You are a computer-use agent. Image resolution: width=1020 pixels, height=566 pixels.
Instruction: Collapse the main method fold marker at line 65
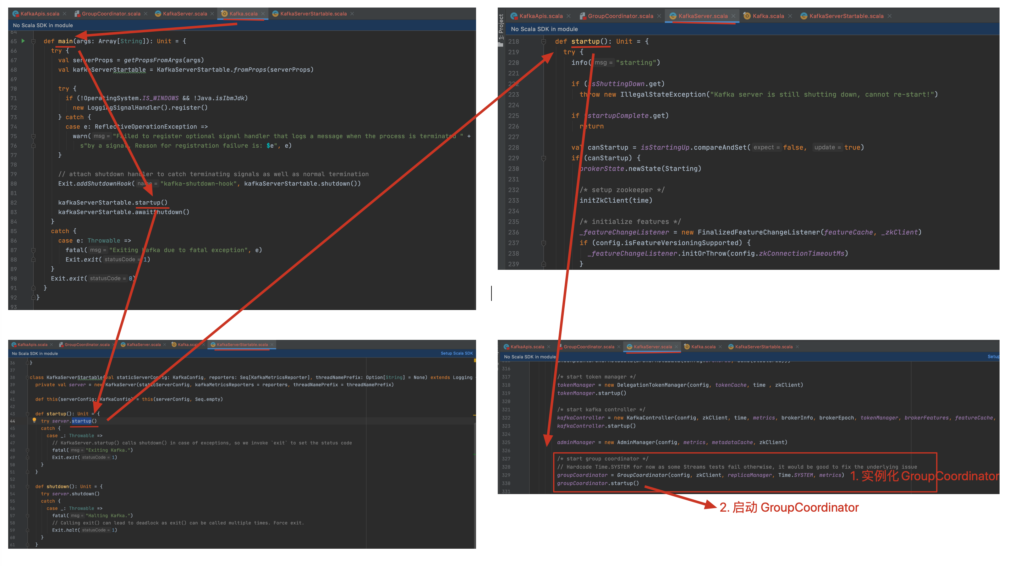pos(34,41)
